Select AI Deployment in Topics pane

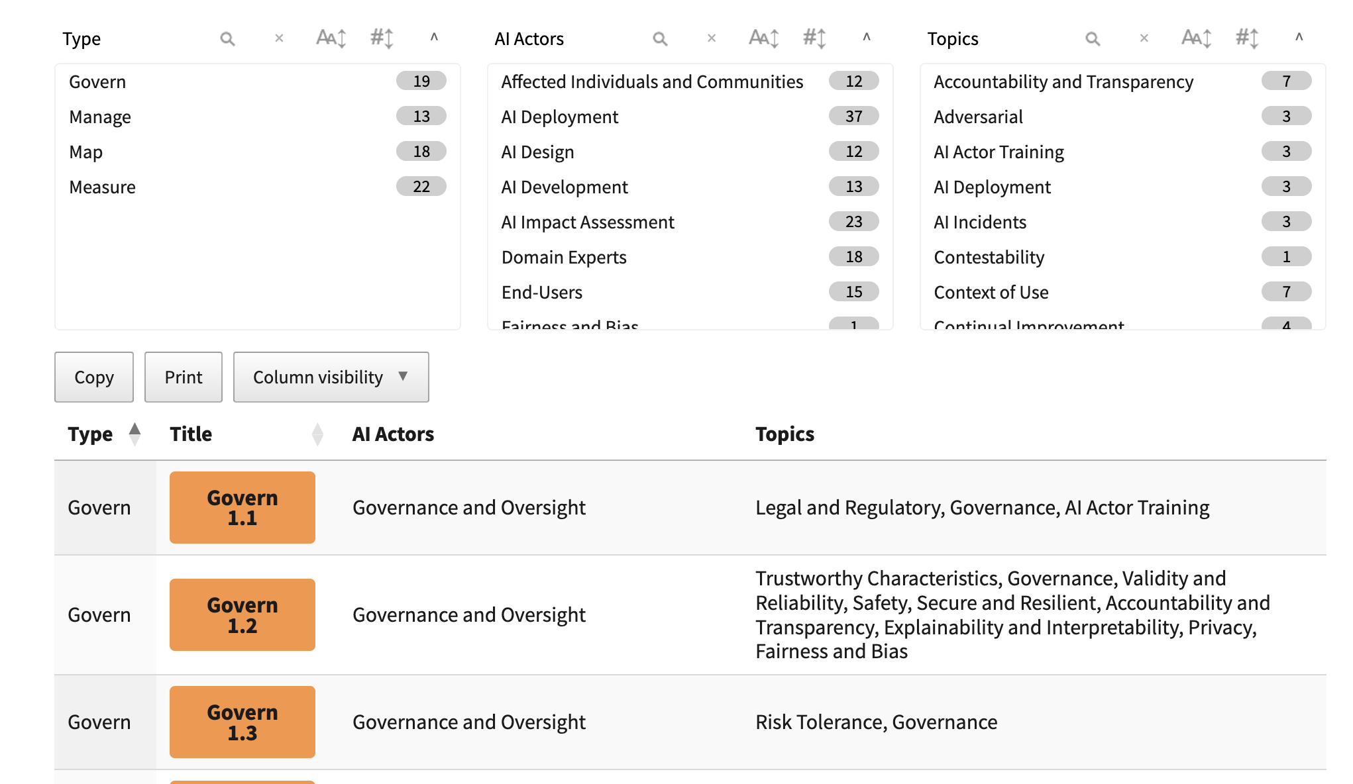click(x=1122, y=187)
